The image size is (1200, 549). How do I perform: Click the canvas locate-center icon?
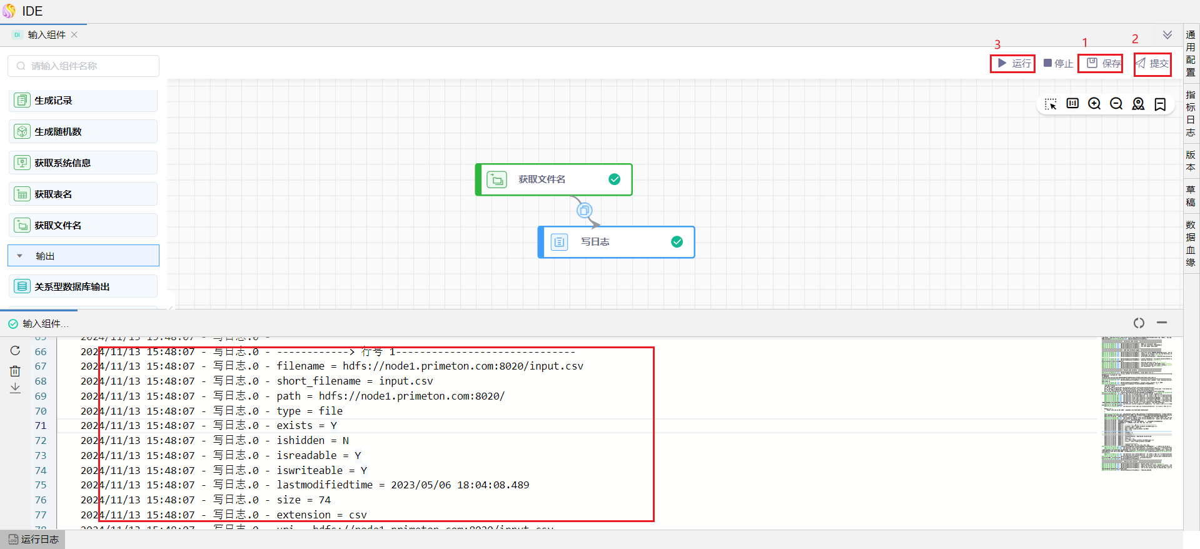pos(1138,104)
